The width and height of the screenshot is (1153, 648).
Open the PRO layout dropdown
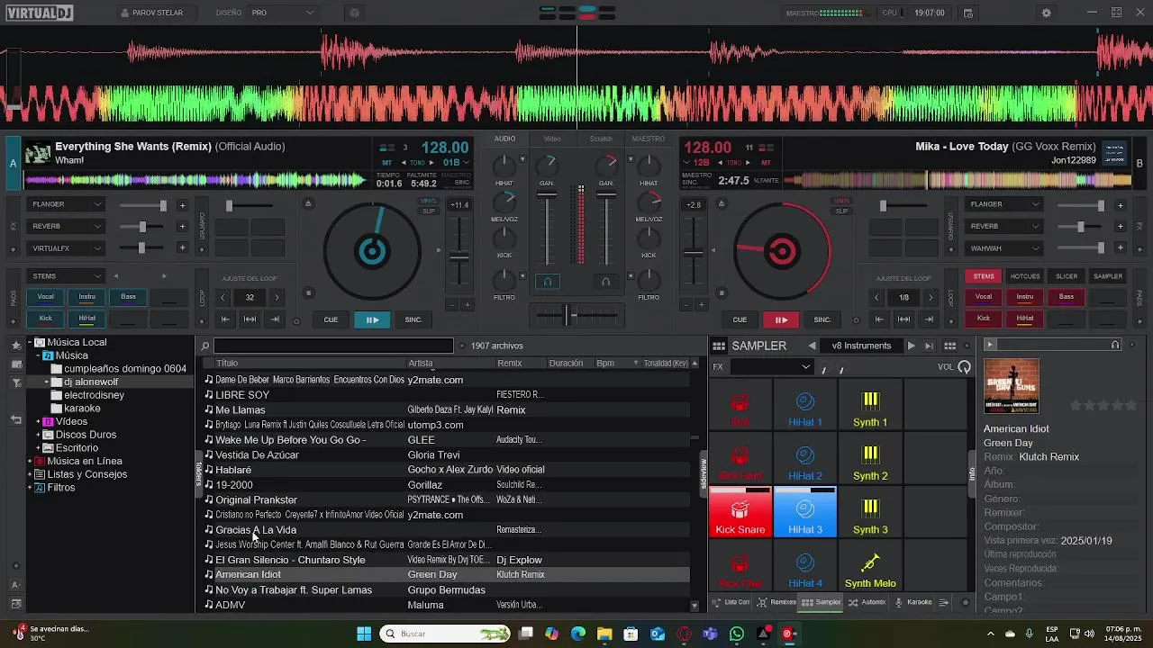pyautogui.click(x=283, y=13)
